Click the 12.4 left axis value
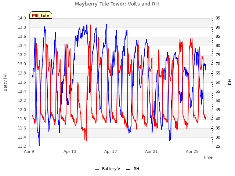The height and width of the screenshot is (176, 235). point(22,91)
